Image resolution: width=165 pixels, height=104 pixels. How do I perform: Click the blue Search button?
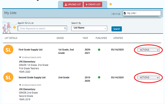click(117, 29)
